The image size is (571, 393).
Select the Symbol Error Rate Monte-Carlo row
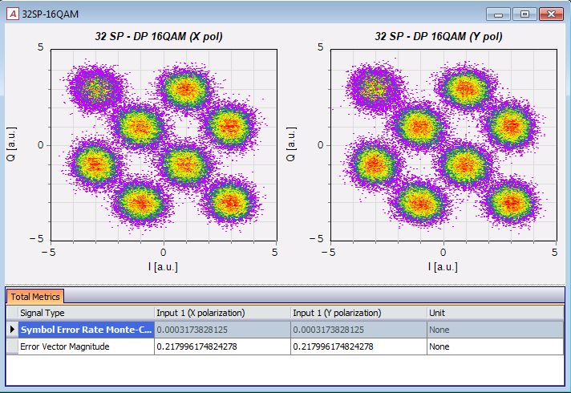[85, 330]
